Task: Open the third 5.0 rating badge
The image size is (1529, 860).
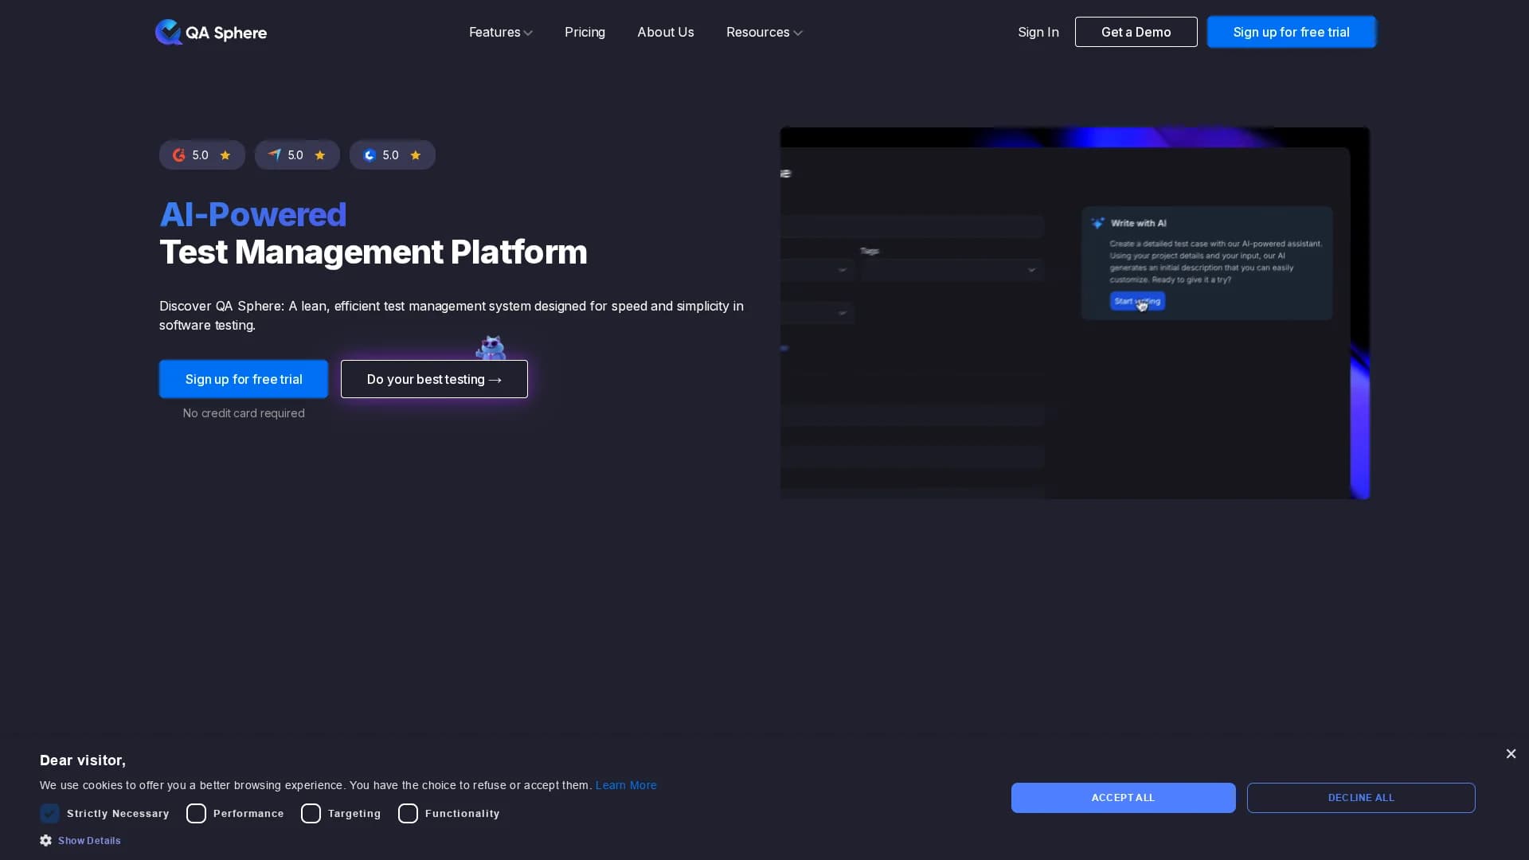Action: [x=393, y=155]
